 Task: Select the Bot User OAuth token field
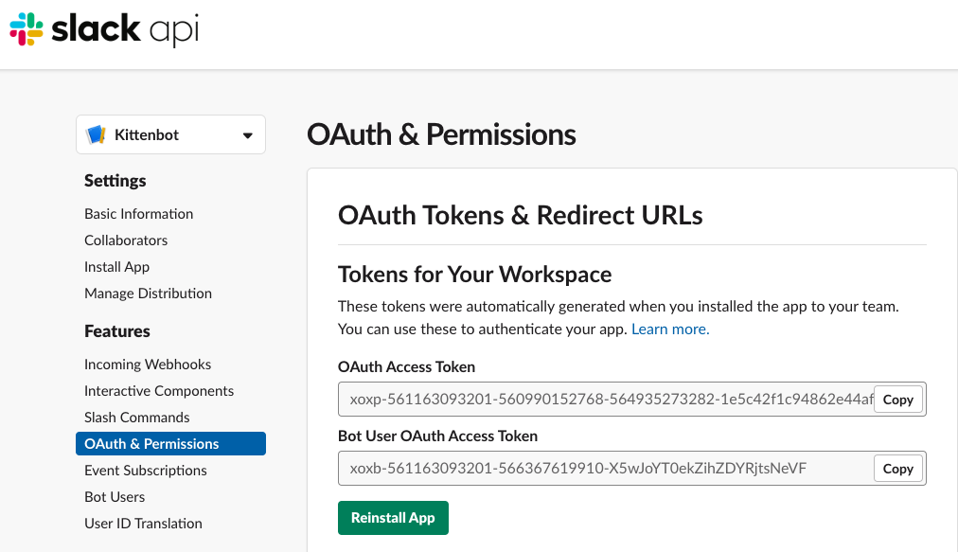click(606, 469)
